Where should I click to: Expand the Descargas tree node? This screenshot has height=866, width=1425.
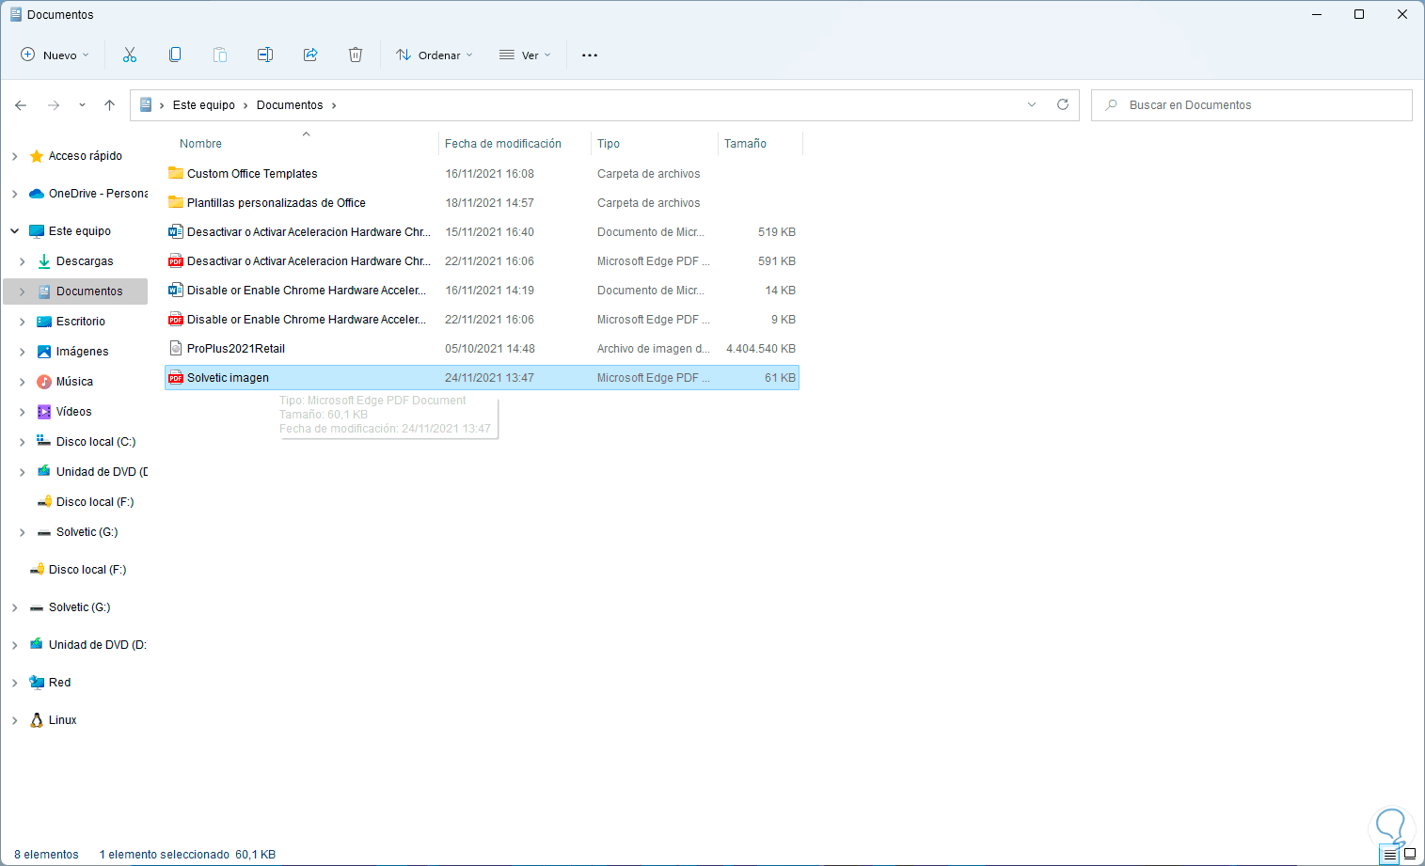(23, 261)
